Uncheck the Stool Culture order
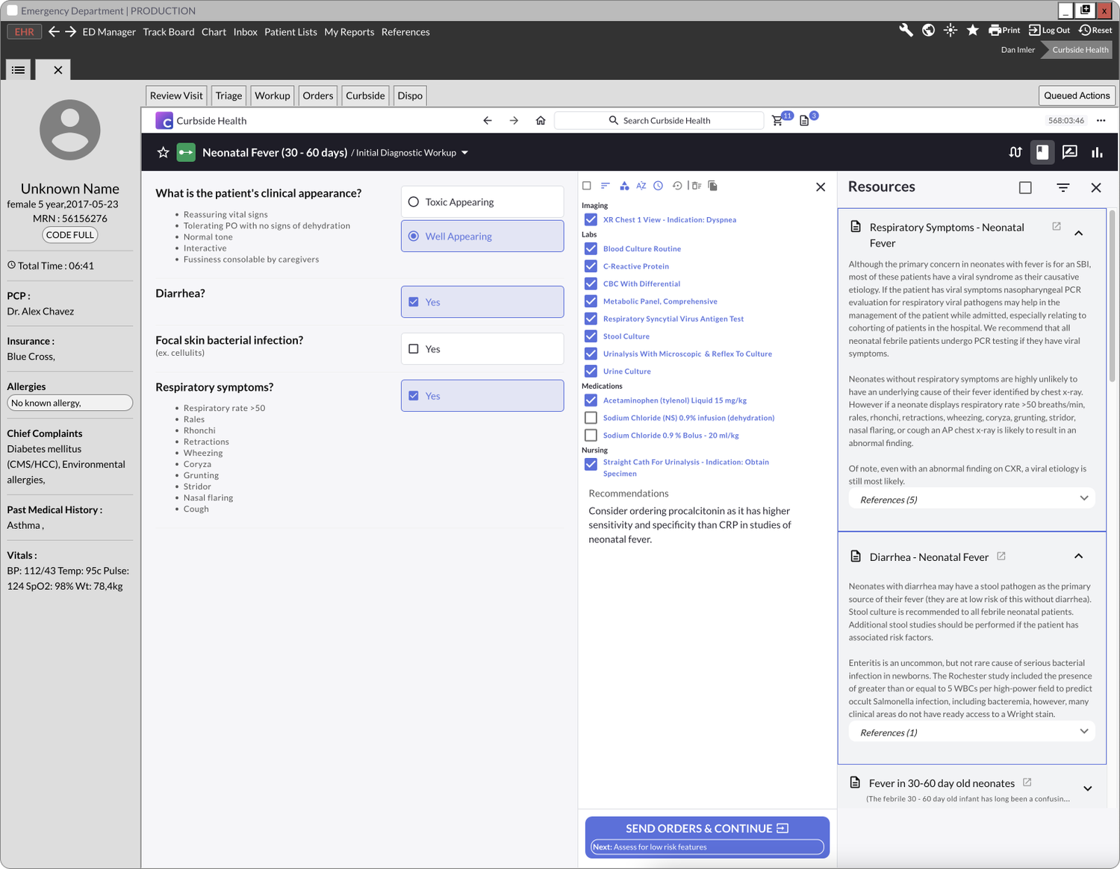The width and height of the screenshot is (1120, 869). click(x=591, y=336)
